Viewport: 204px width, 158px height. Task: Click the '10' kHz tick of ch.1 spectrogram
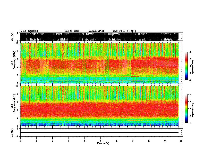(17, 43)
